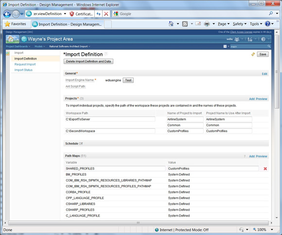
Task: Click the Test engine button
Action: click(128, 80)
